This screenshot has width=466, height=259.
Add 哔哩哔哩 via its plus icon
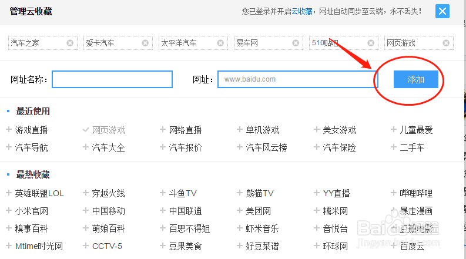click(394, 193)
